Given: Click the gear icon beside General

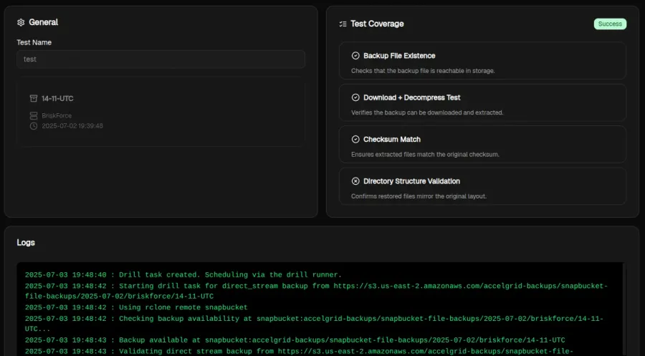Looking at the screenshot, I should click(21, 22).
